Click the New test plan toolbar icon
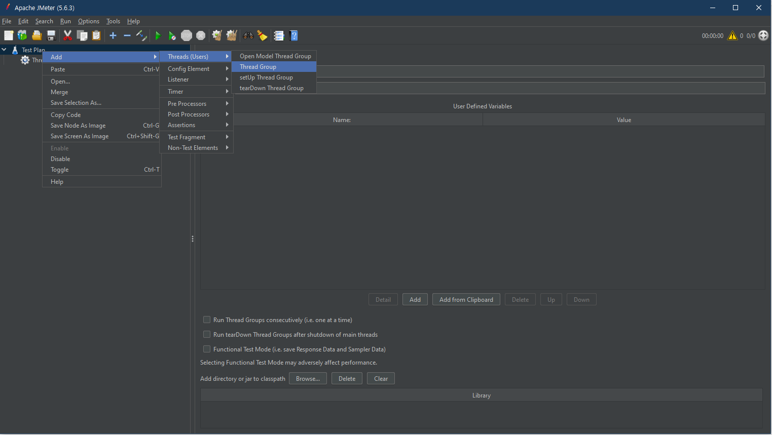Viewport: 772px width, 435px height. [x=9, y=35]
